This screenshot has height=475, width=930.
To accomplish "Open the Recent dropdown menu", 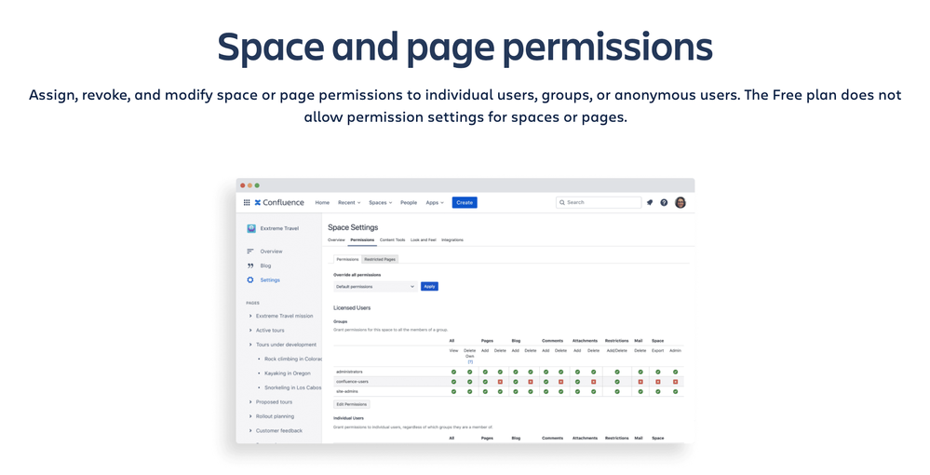I will point(349,202).
